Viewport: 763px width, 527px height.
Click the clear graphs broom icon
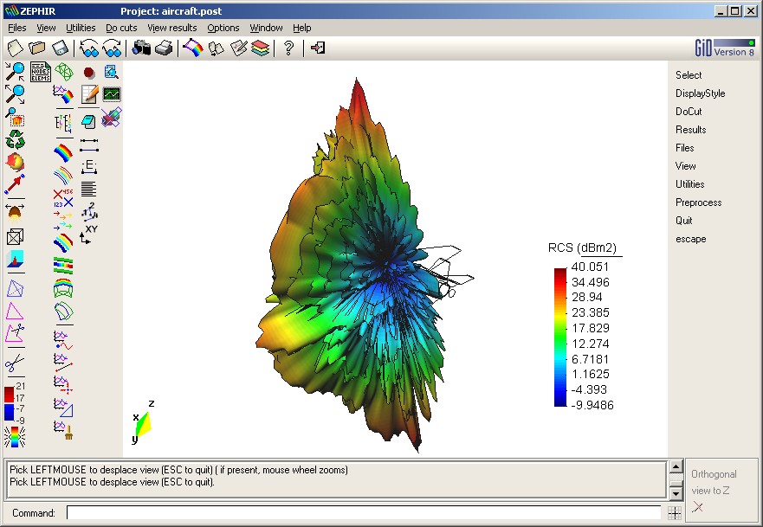pyautogui.click(x=63, y=430)
